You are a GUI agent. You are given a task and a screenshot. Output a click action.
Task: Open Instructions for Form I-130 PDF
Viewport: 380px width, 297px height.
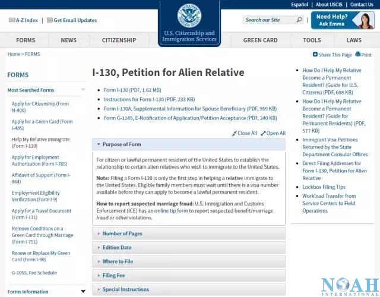pos(149,99)
